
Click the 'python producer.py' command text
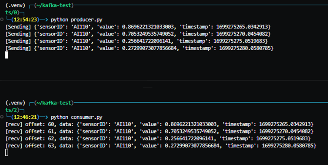click(x=76, y=20)
